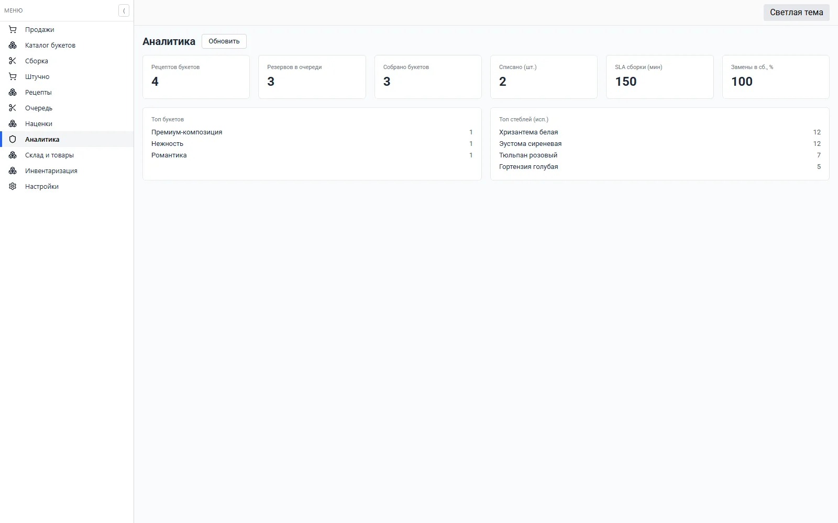
Task: Click the flower icon beside Рецепты
Action: click(13, 92)
